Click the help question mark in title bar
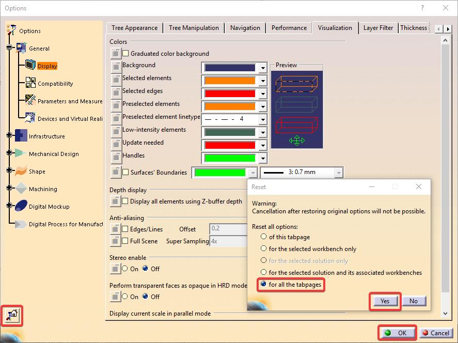Viewport: 458px width, 343px height. click(422, 8)
